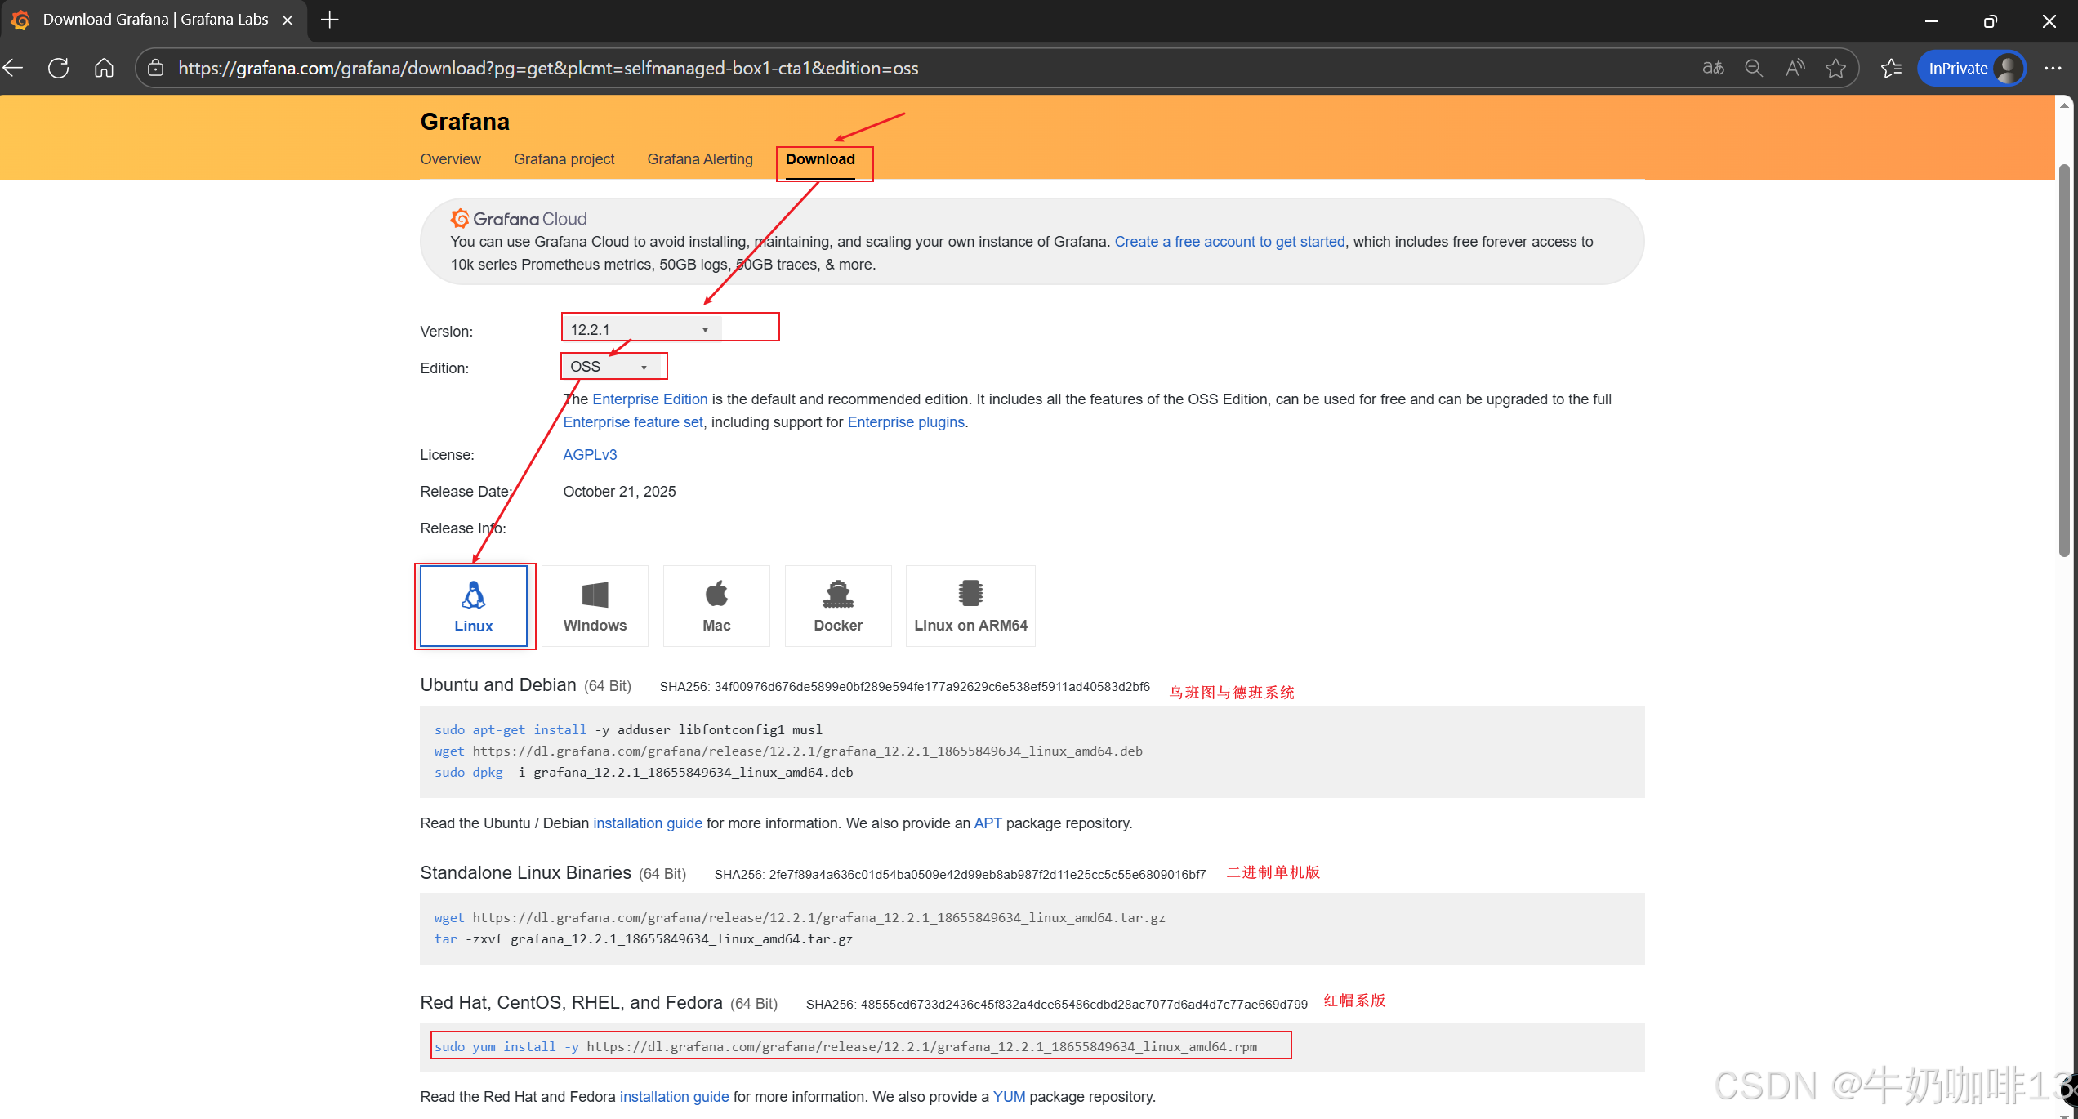The image size is (2078, 1119).
Task: Open a new browser tab
Action: tap(330, 20)
